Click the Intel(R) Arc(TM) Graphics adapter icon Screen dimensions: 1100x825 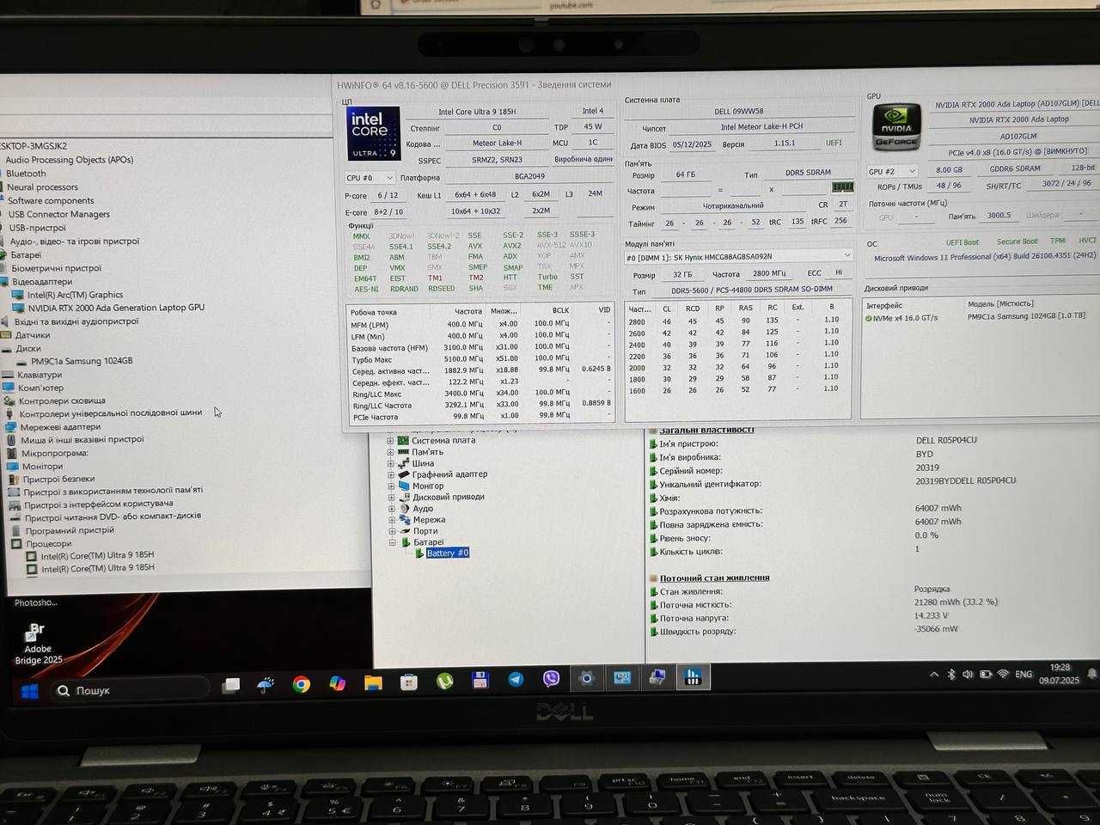19,295
